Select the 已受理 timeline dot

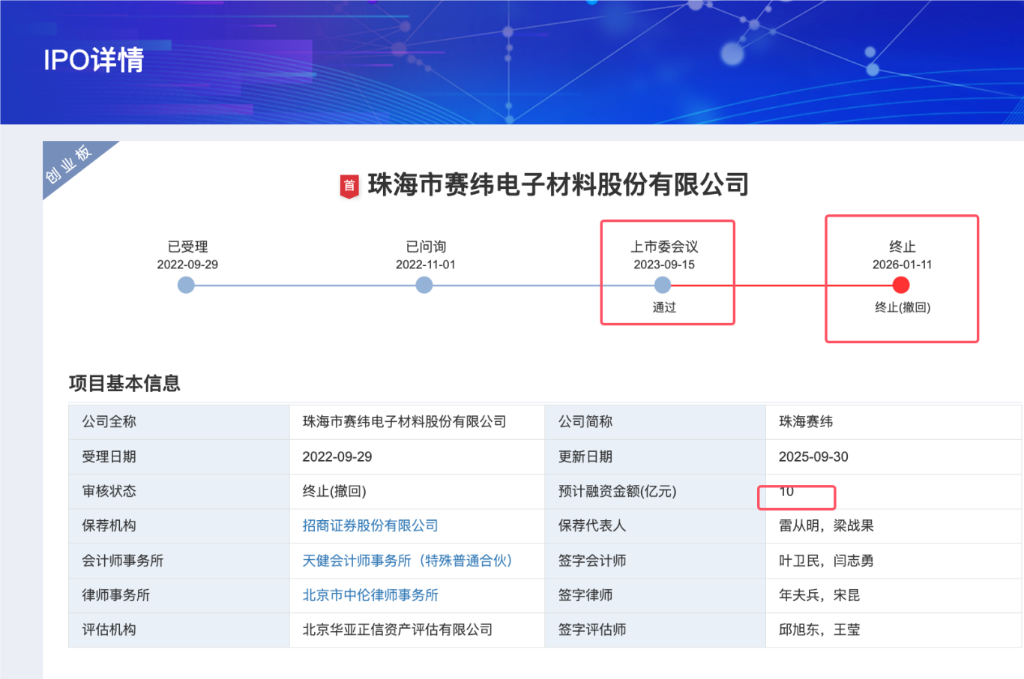(186, 285)
